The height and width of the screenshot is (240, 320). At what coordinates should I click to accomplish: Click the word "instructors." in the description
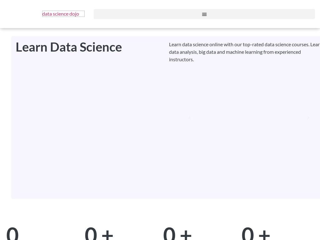pos(181,59)
